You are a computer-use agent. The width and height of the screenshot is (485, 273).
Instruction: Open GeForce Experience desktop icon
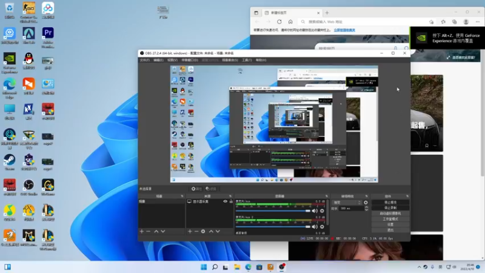(10, 63)
